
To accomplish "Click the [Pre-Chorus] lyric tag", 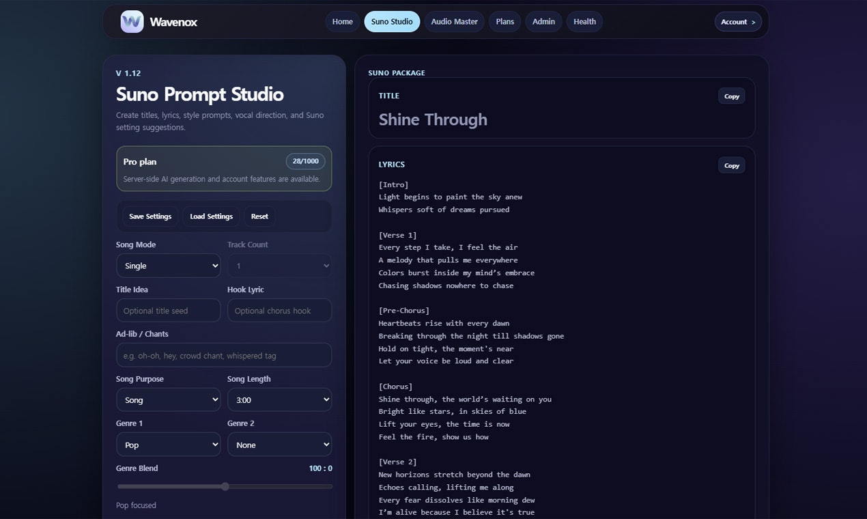I will coord(404,311).
